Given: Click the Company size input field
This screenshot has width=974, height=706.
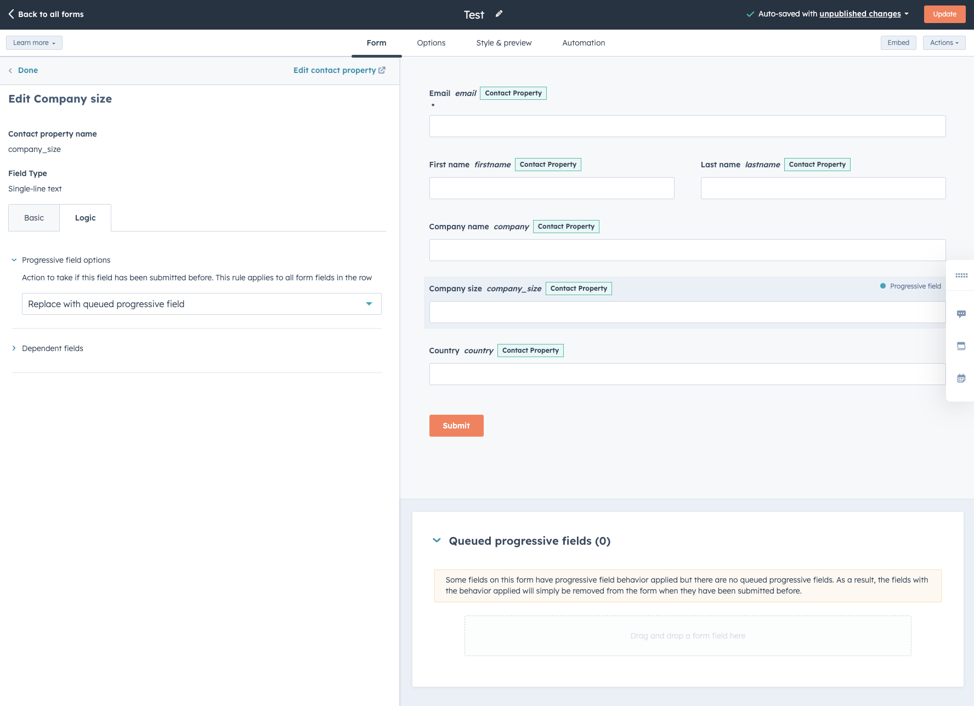Looking at the screenshot, I should tap(687, 312).
